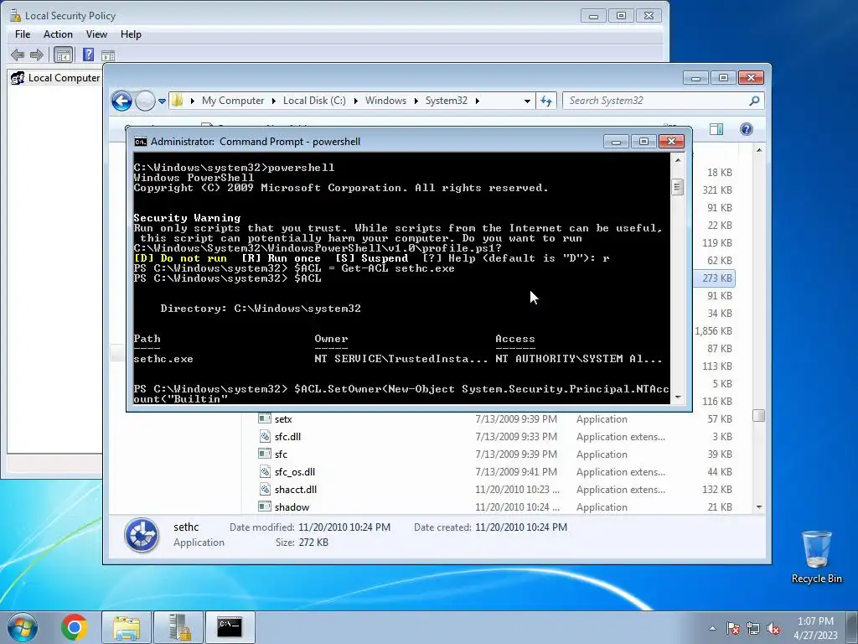Open Help menu in Local Security Policy
This screenshot has width=858, height=644.
click(x=131, y=34)
